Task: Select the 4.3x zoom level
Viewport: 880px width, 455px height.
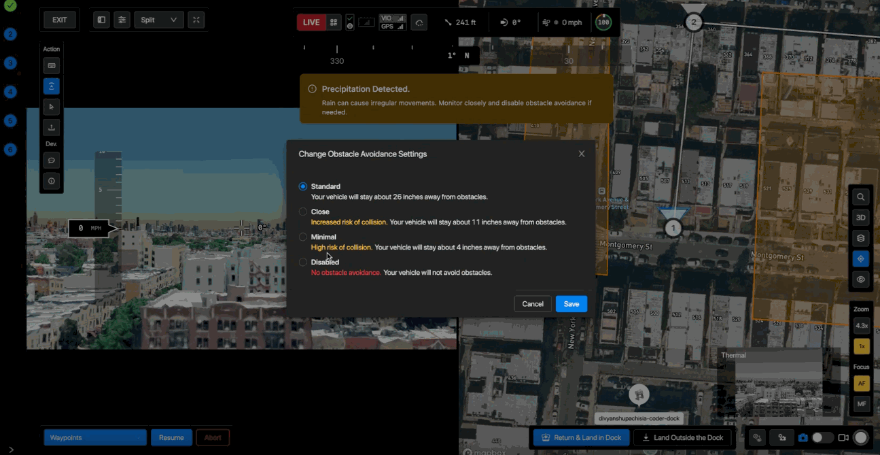Action: [862, 326]
